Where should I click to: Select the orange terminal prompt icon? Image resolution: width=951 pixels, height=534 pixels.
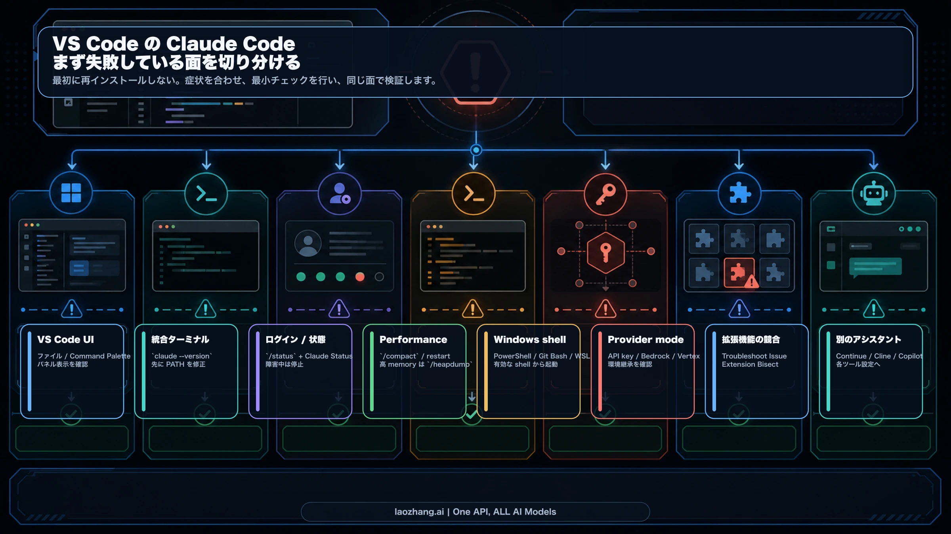[474, 193]
